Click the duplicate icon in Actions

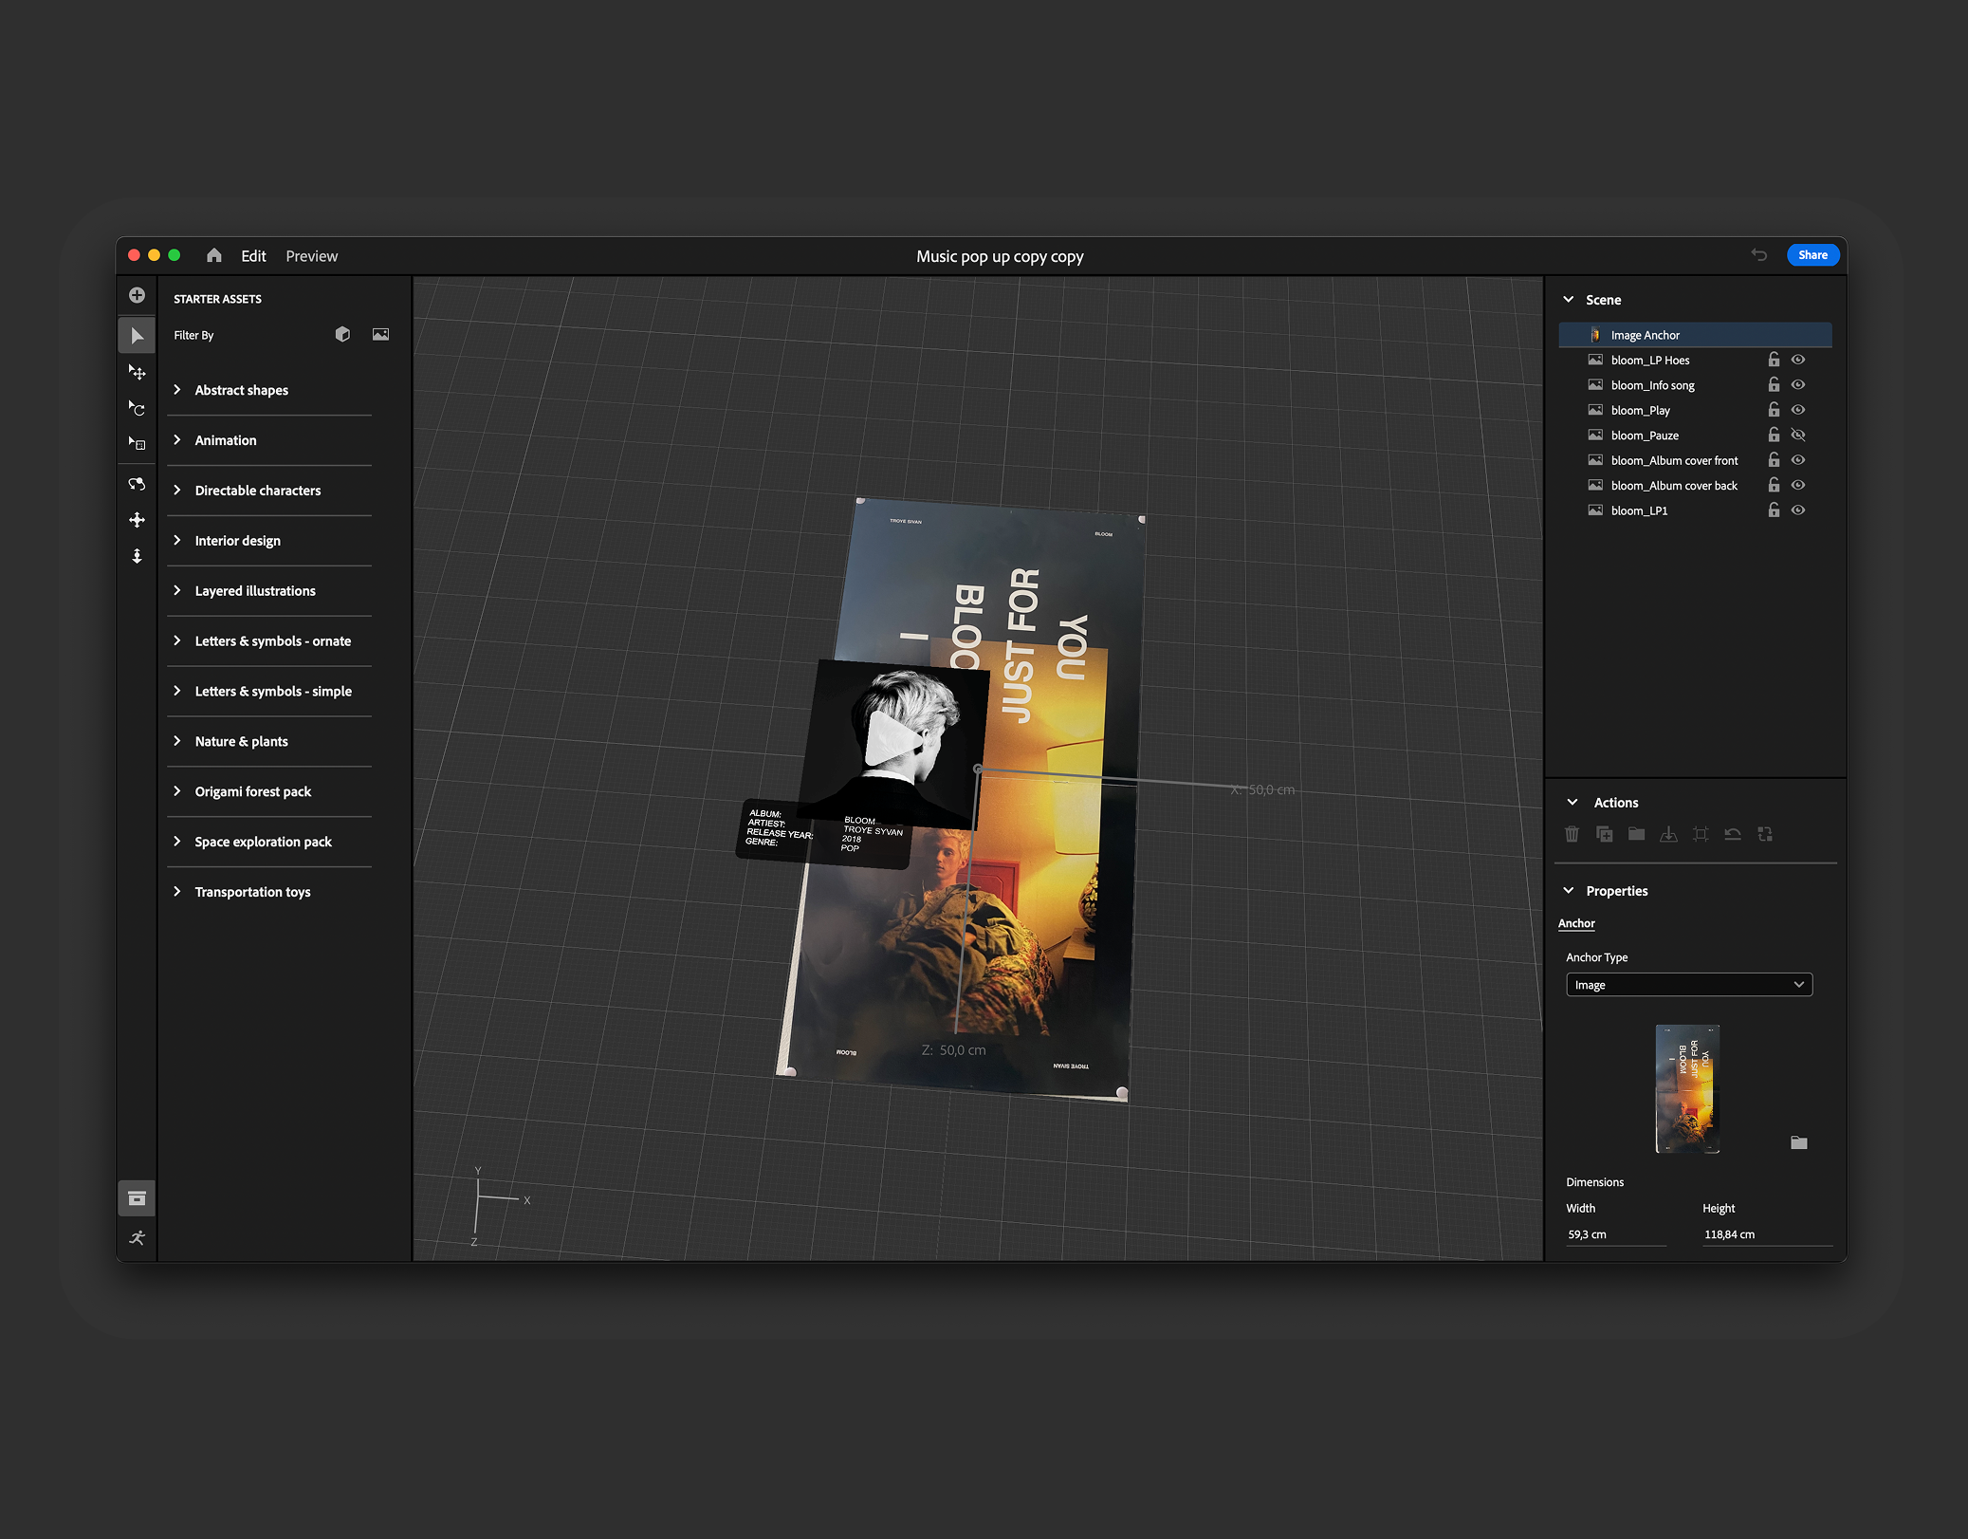click(x=1604, y=834)
